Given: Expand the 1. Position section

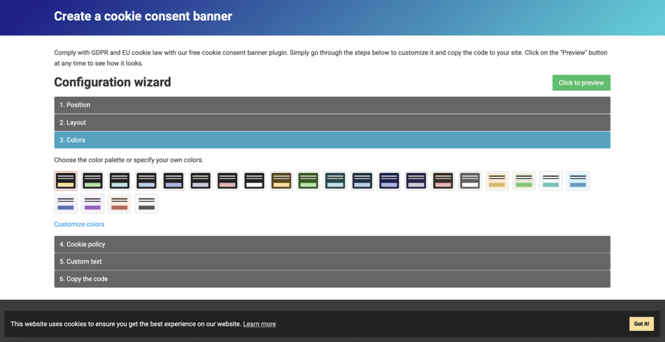Looking at the screenshot, I should click(332, 105).
